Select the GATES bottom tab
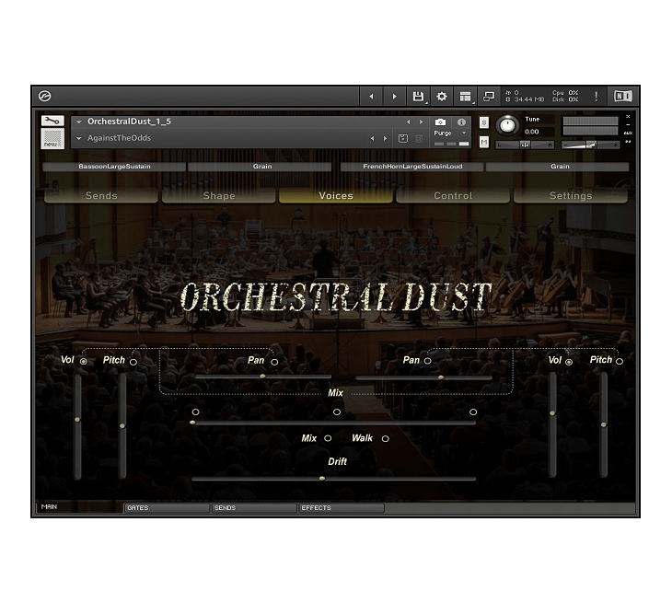Image resolution: width=672 pixels, height=603 pixels. click(x=168, y=508)
